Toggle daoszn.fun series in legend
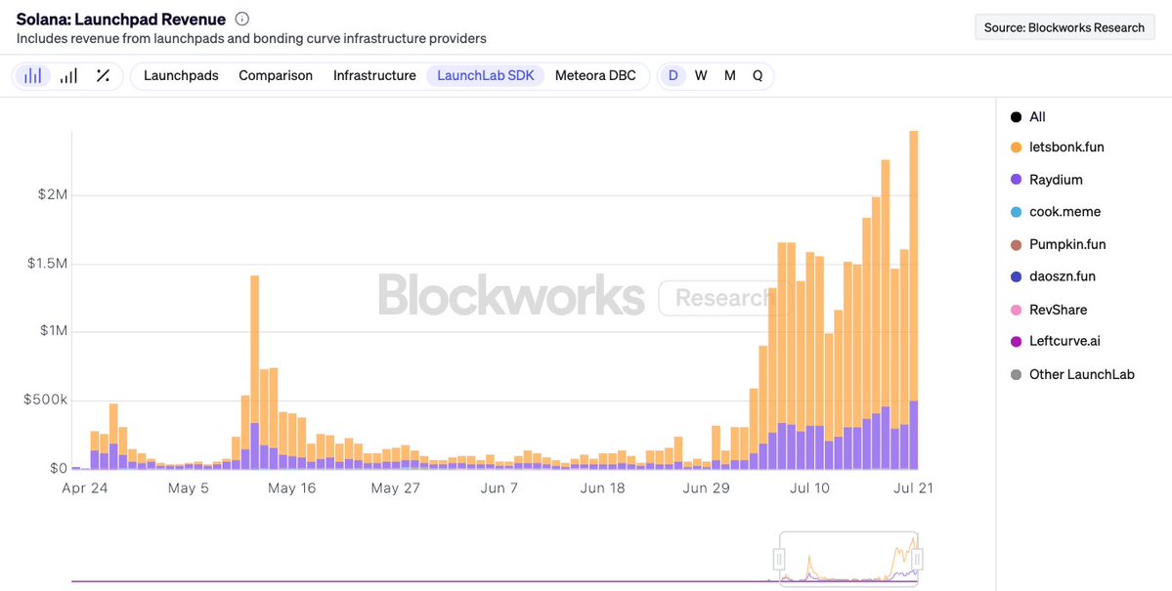This screenshot has width=1172, height=591. (1053, 276)
